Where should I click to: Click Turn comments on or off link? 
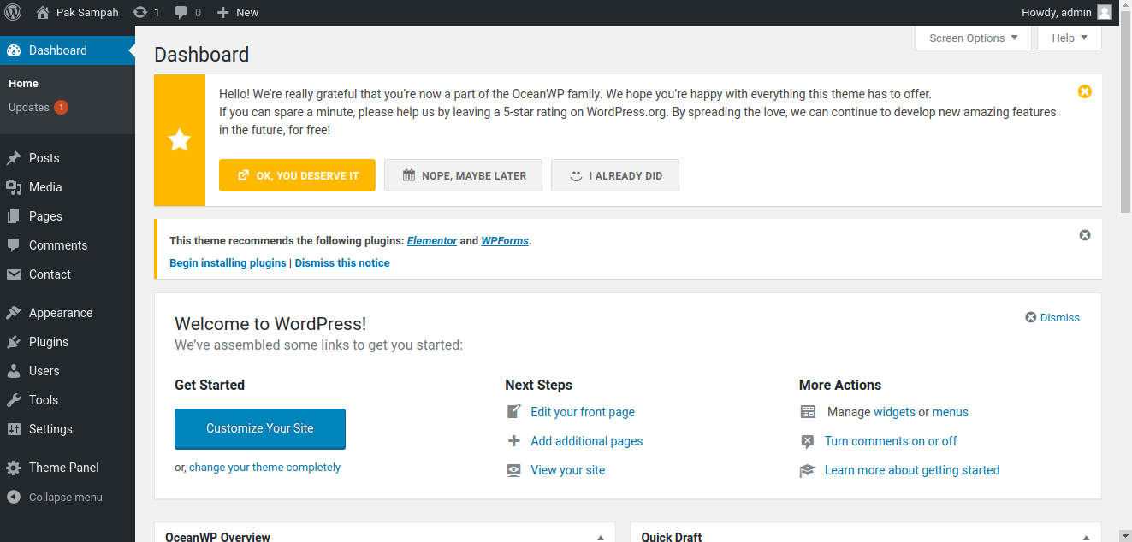[891, 441]
